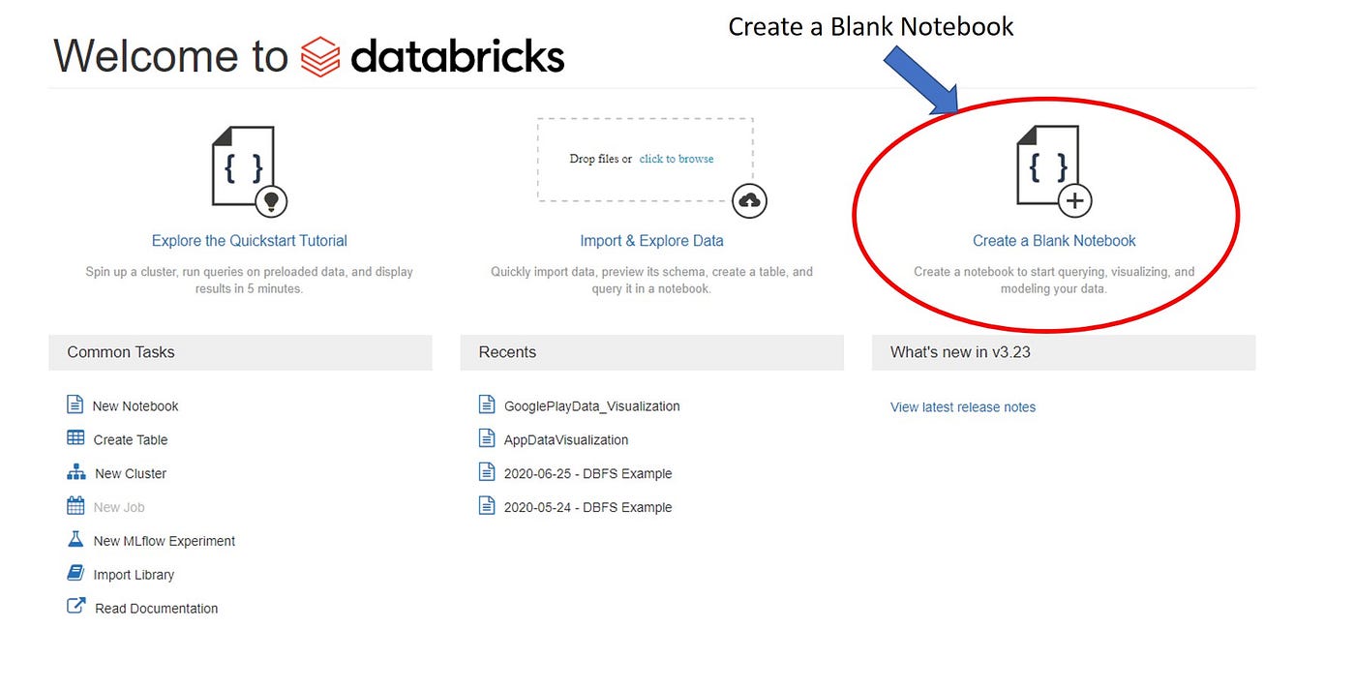Start the New Cluster task

pos(131,473)
